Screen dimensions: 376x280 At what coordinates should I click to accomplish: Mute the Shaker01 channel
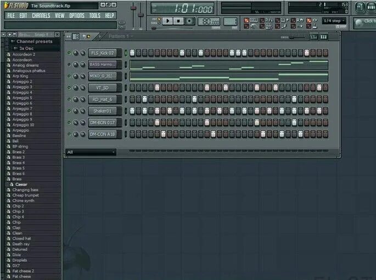pyautogui.click(x=69, y=110)
